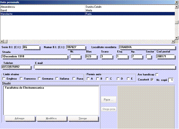The height and width of the screenshot is (129, 179).
Task: Click the list's right scroll arrow
Action: click(173, 41)
